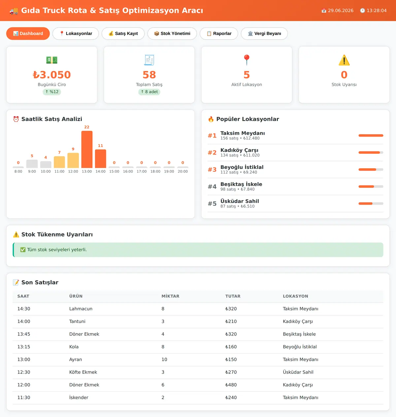Click the alarm clock icon by Saatlik Satış Analizi
This screenshot has width=396, height=417.
tap(16, 119)
